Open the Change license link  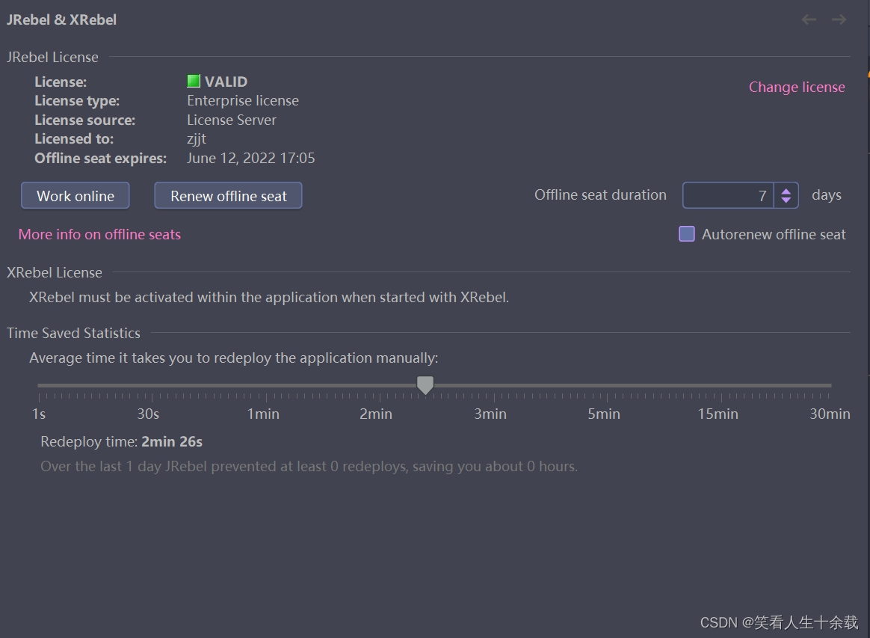(797, 88)
